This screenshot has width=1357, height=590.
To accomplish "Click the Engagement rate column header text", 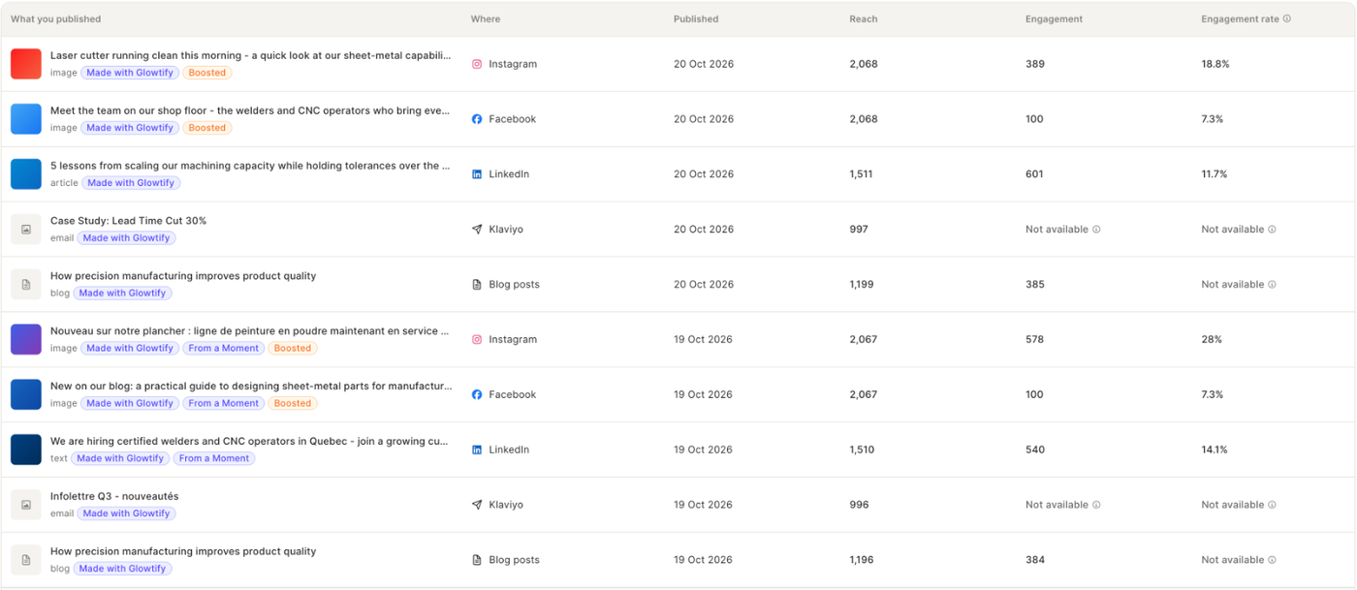I will tap(1240, 19).
